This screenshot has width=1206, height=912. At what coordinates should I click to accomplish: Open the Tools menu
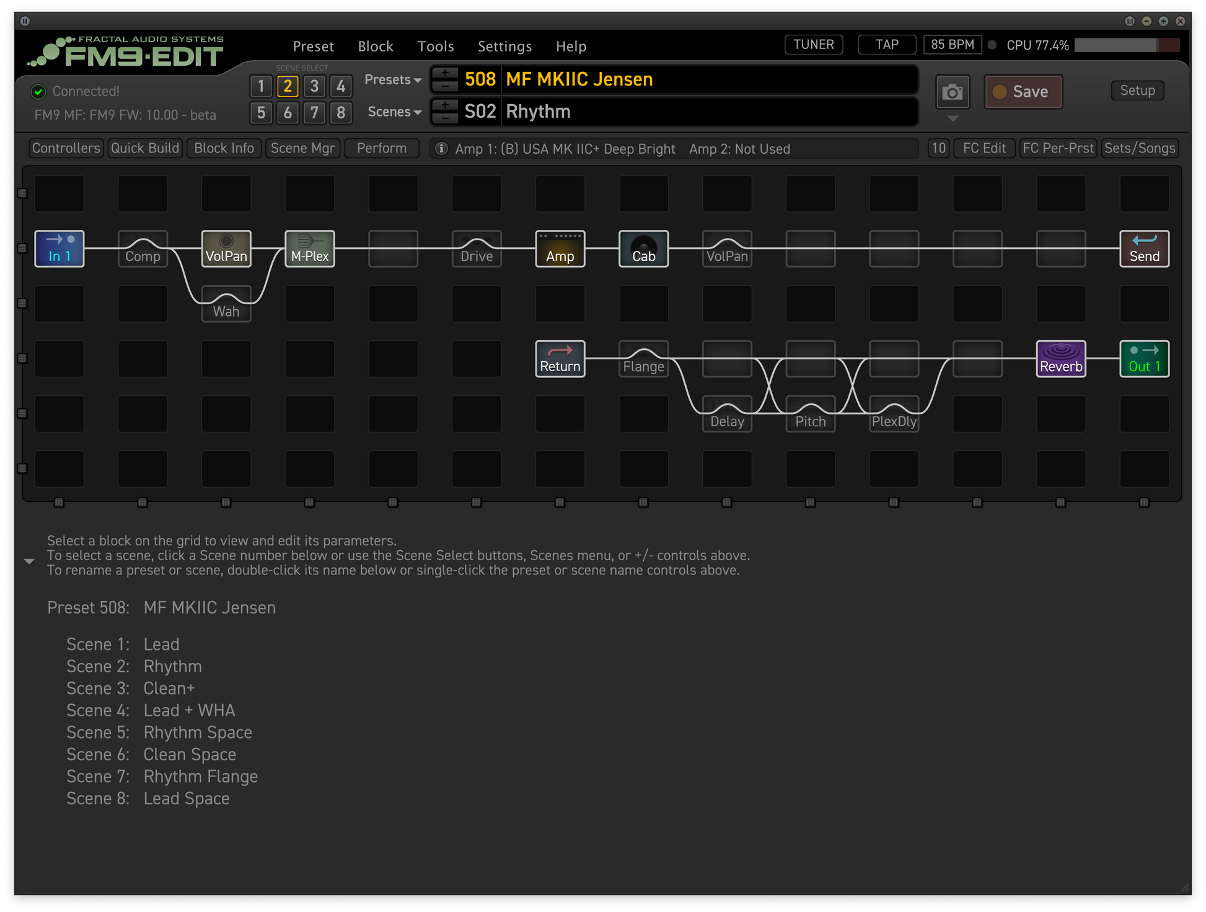click(x=435, y=46)
